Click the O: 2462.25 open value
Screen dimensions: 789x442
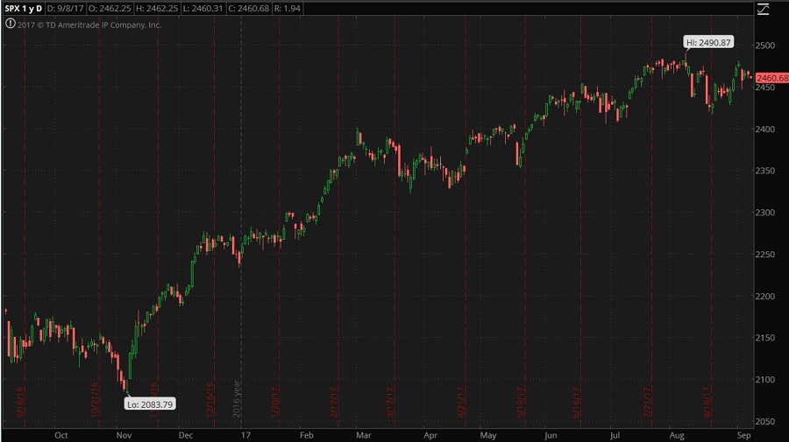point(117,9)
